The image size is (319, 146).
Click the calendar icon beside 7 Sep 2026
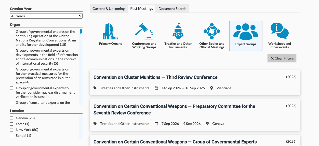pos(156,124)
